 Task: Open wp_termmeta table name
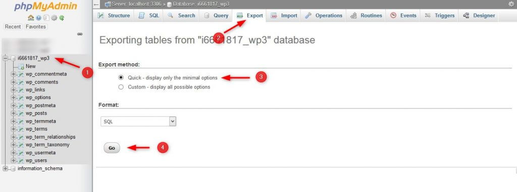(41, 121)
